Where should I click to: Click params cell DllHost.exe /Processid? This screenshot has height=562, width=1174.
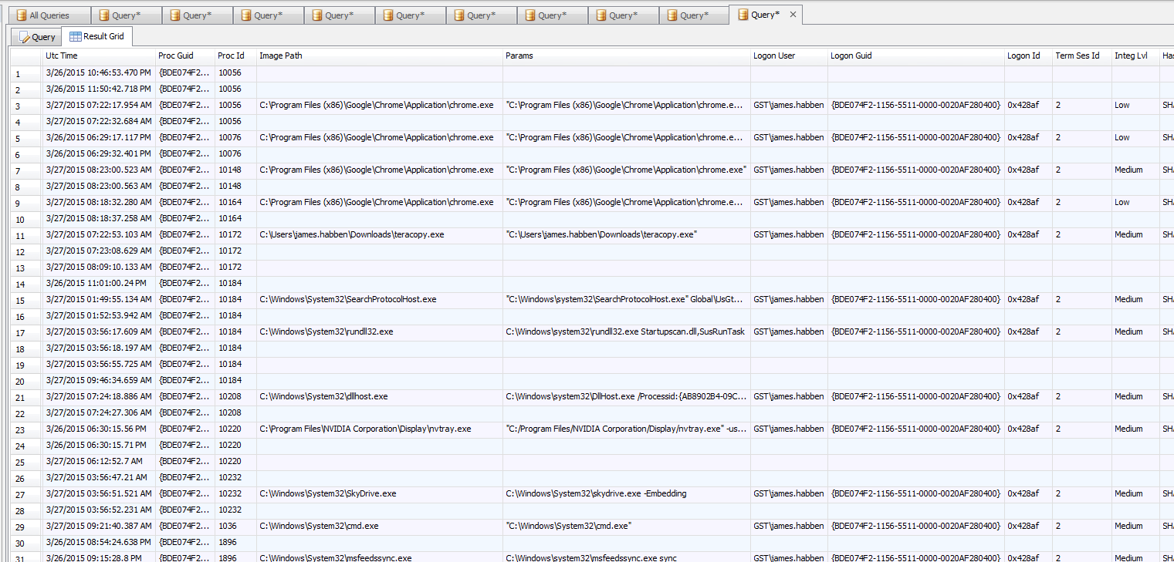point(627,396)
